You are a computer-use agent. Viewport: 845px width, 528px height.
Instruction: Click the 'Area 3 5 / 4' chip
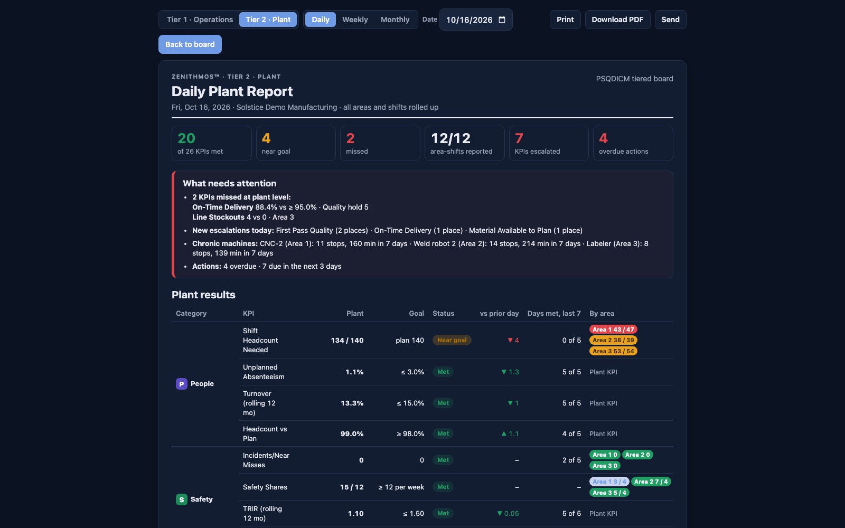point(609,493)
